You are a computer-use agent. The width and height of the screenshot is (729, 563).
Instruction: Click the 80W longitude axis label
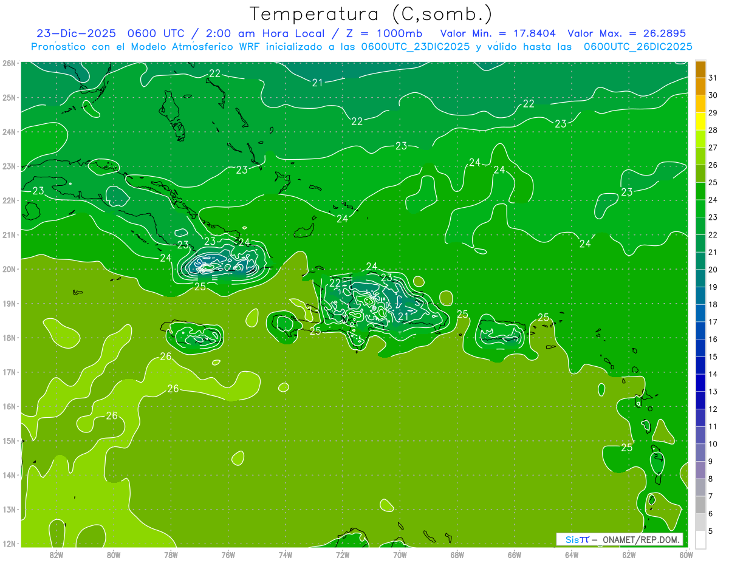pos(114,554)
